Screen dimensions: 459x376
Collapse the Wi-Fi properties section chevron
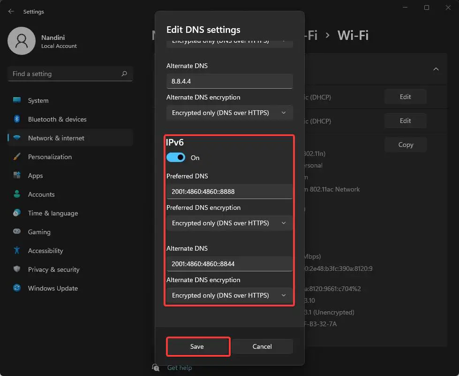point(436,69)
